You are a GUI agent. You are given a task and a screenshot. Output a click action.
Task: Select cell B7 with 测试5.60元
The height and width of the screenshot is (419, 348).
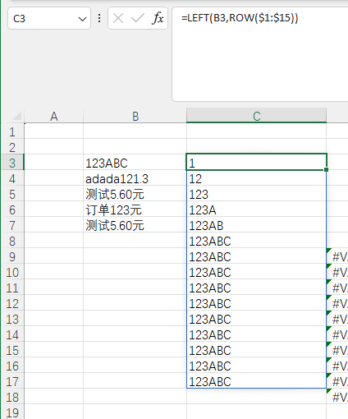tap(135, 226)
